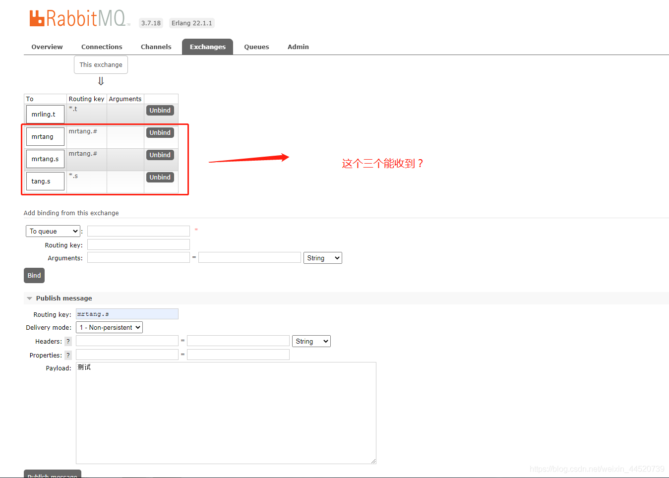Screen dimensions: 669x478
Task: Switch to the Channels tab
Action: click(156, 47)
